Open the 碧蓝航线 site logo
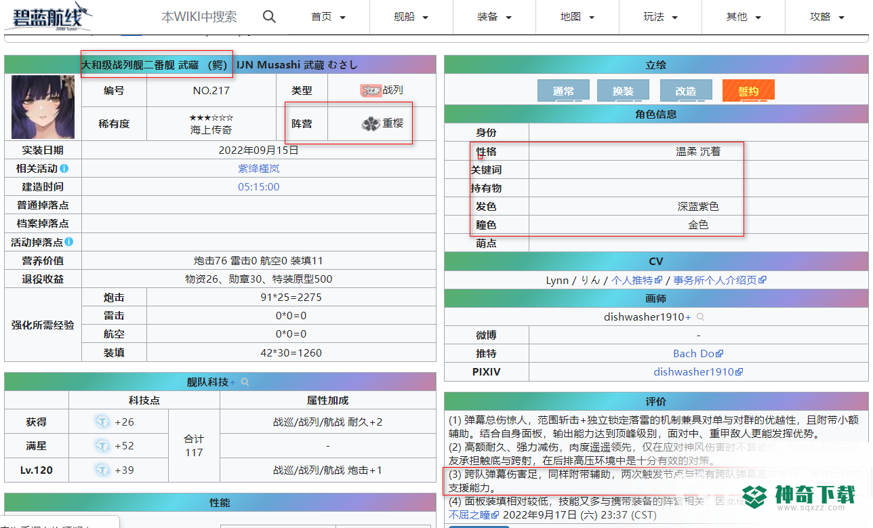The width and height of the screenshot is (873, 528). pyautogui.click(x=49, y=16)
